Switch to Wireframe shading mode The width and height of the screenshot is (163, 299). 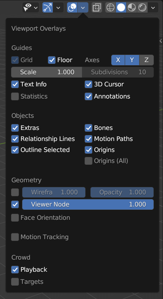tap(111, 8)
